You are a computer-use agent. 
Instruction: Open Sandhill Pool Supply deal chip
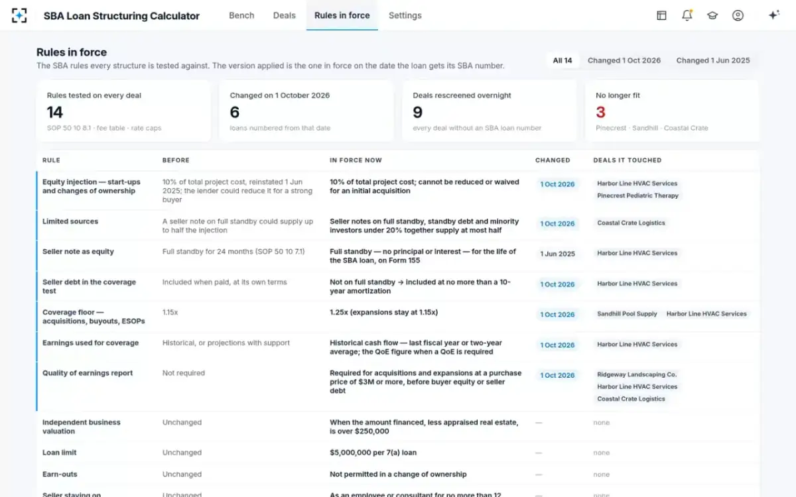pyautogui.click(x=627, y=313)
